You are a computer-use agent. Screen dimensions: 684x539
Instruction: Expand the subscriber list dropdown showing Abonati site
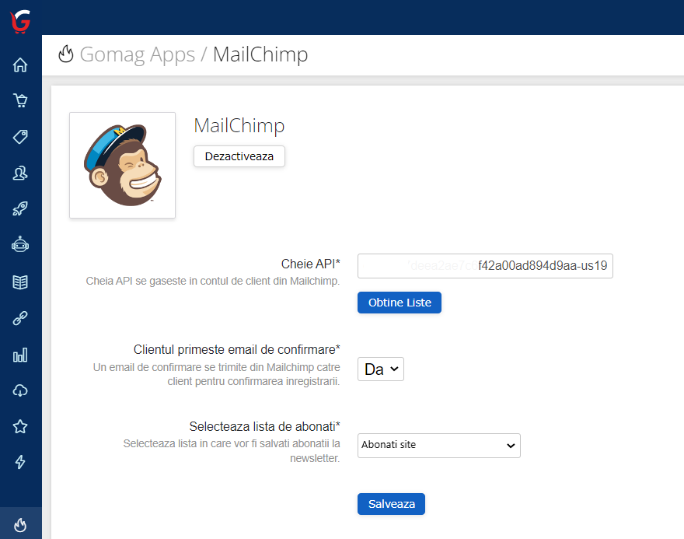(438, 446)
